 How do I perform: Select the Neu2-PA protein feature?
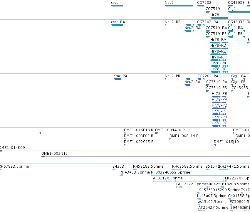coord(187,85)
